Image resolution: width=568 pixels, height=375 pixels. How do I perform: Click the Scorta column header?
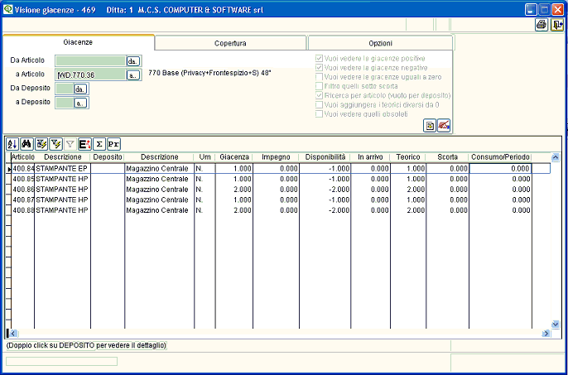point(447,157)
